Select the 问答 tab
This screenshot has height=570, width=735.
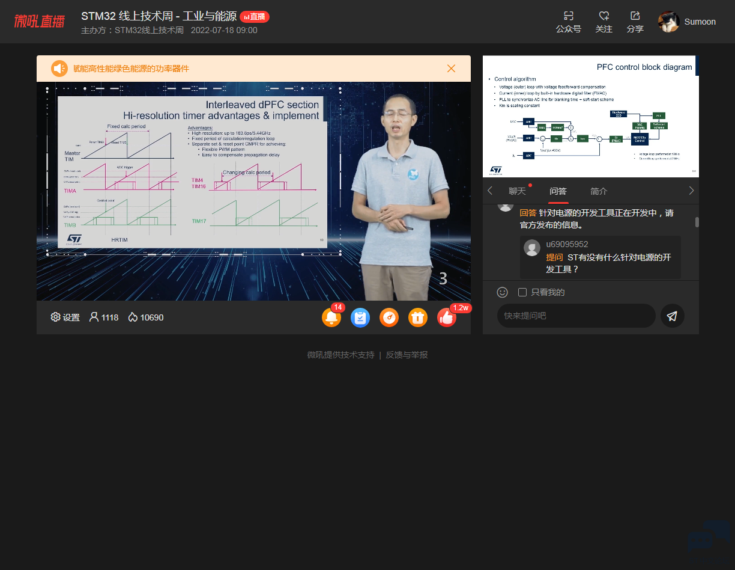tap(558, 191)
